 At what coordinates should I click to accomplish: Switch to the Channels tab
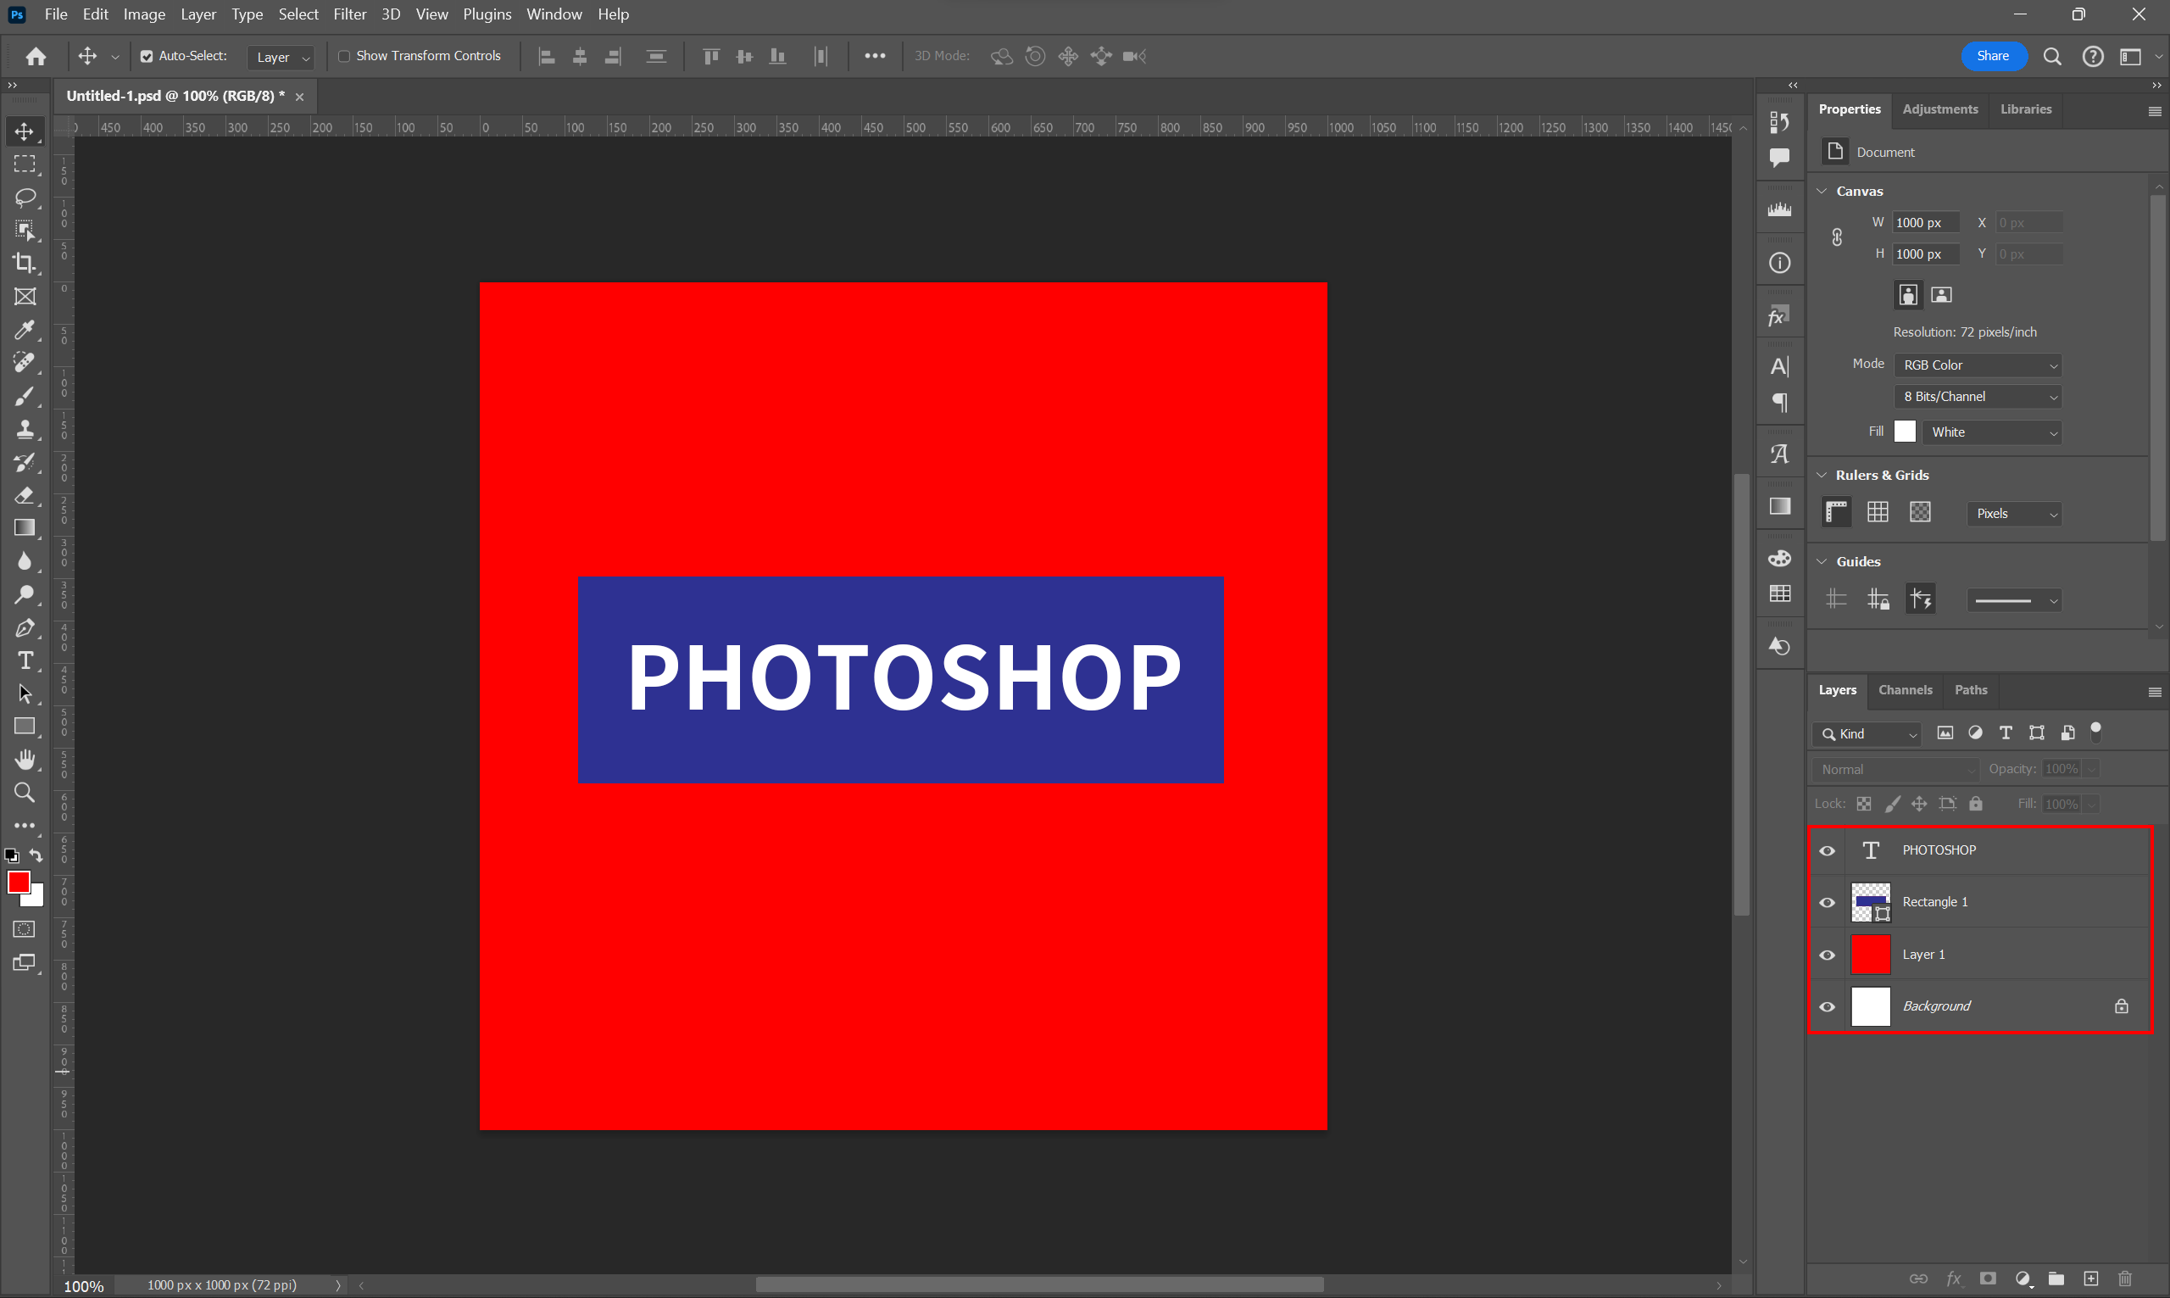coord(1905,690)
